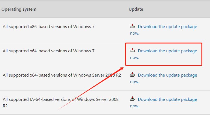The image size is (210, 115).
Task: Download the IA-64 Windows Server 2008 R2 package
Action: click(x=167, y=99)
